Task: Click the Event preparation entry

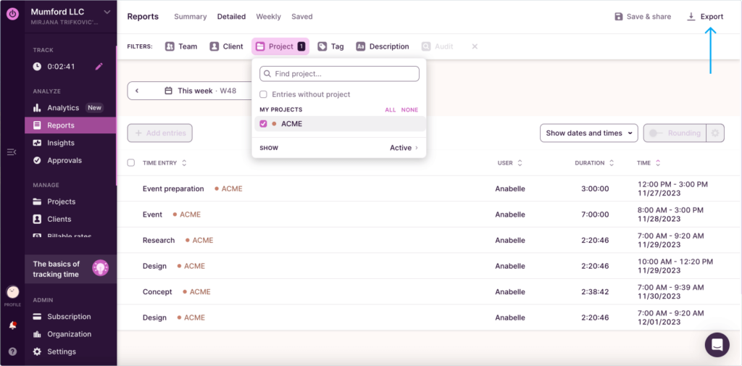Action: 173,188
